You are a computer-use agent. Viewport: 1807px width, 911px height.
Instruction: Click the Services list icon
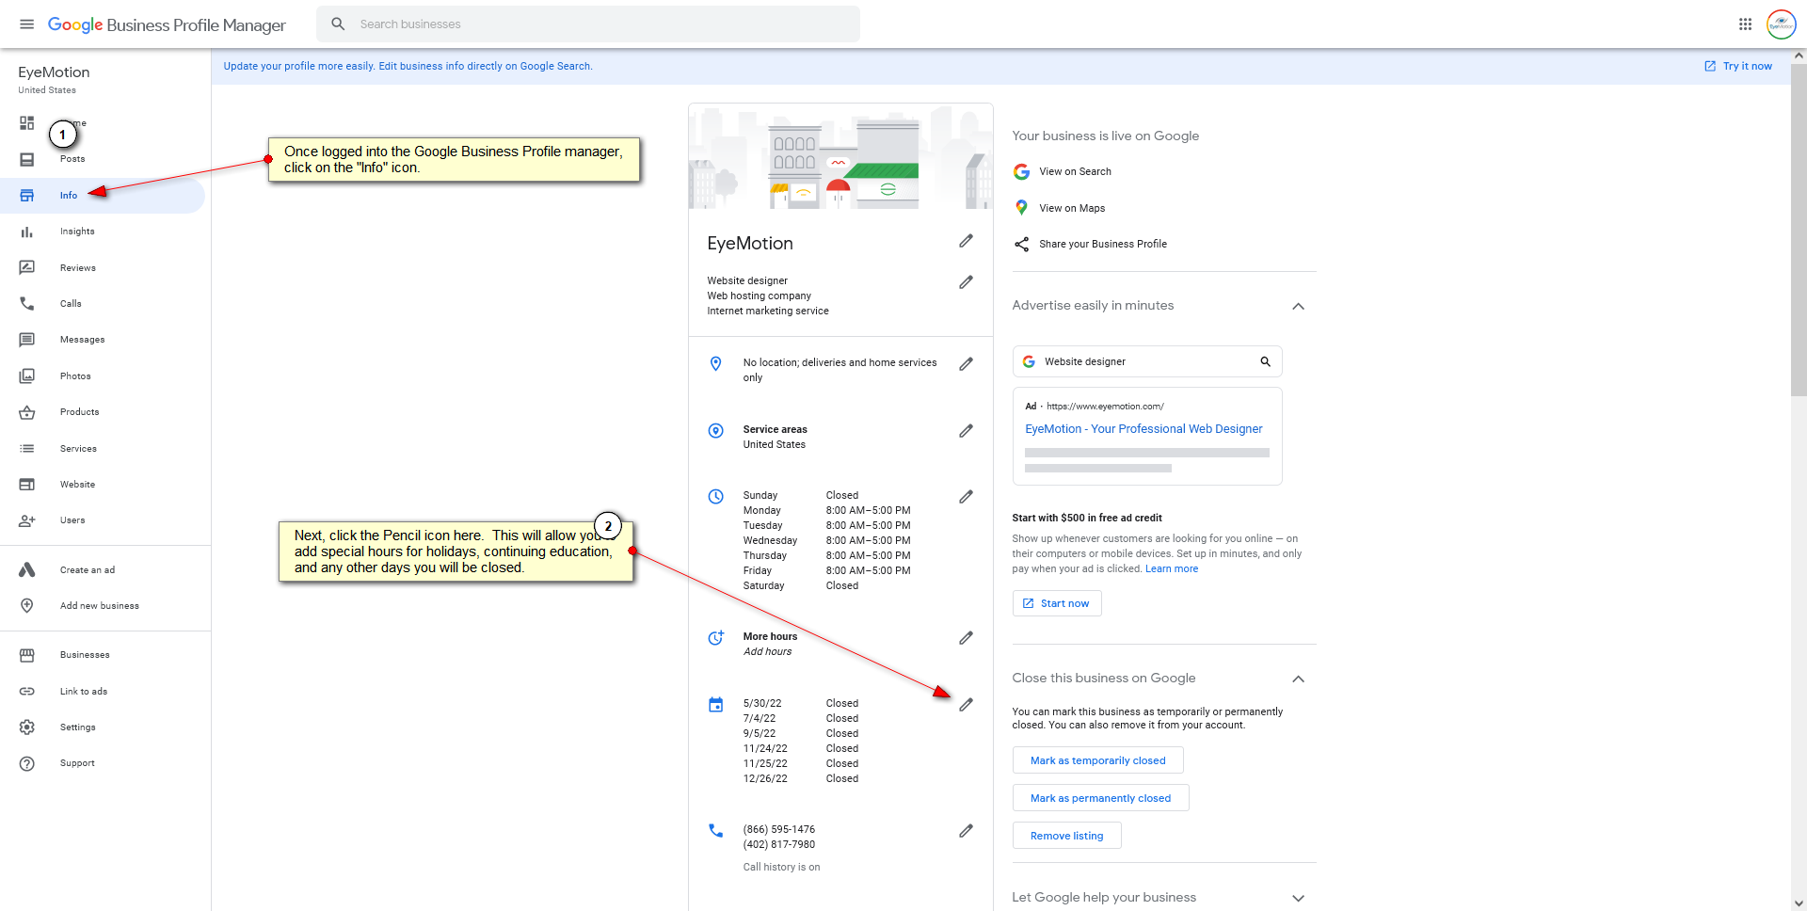[27, 449]
